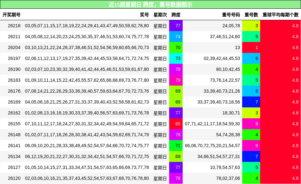Click the 重号数 column header
This screenshot has height=184, width=301.
pos(251,15)
